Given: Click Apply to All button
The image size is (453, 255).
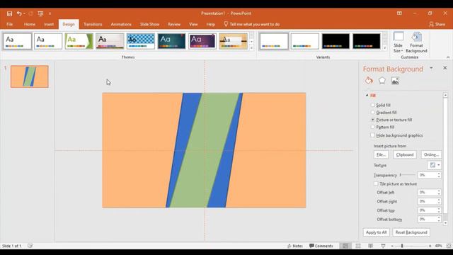Looking at the screenshot, I should click(x=376, y=232).
